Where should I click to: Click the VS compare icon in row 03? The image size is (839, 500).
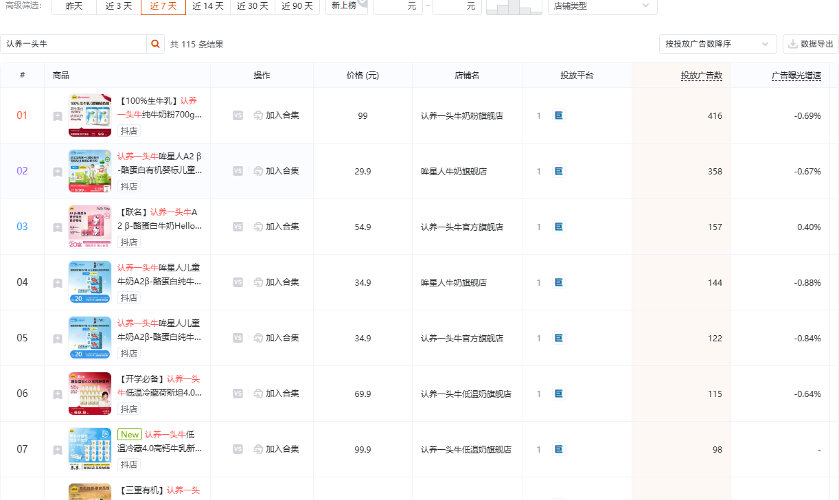[238, 227]
